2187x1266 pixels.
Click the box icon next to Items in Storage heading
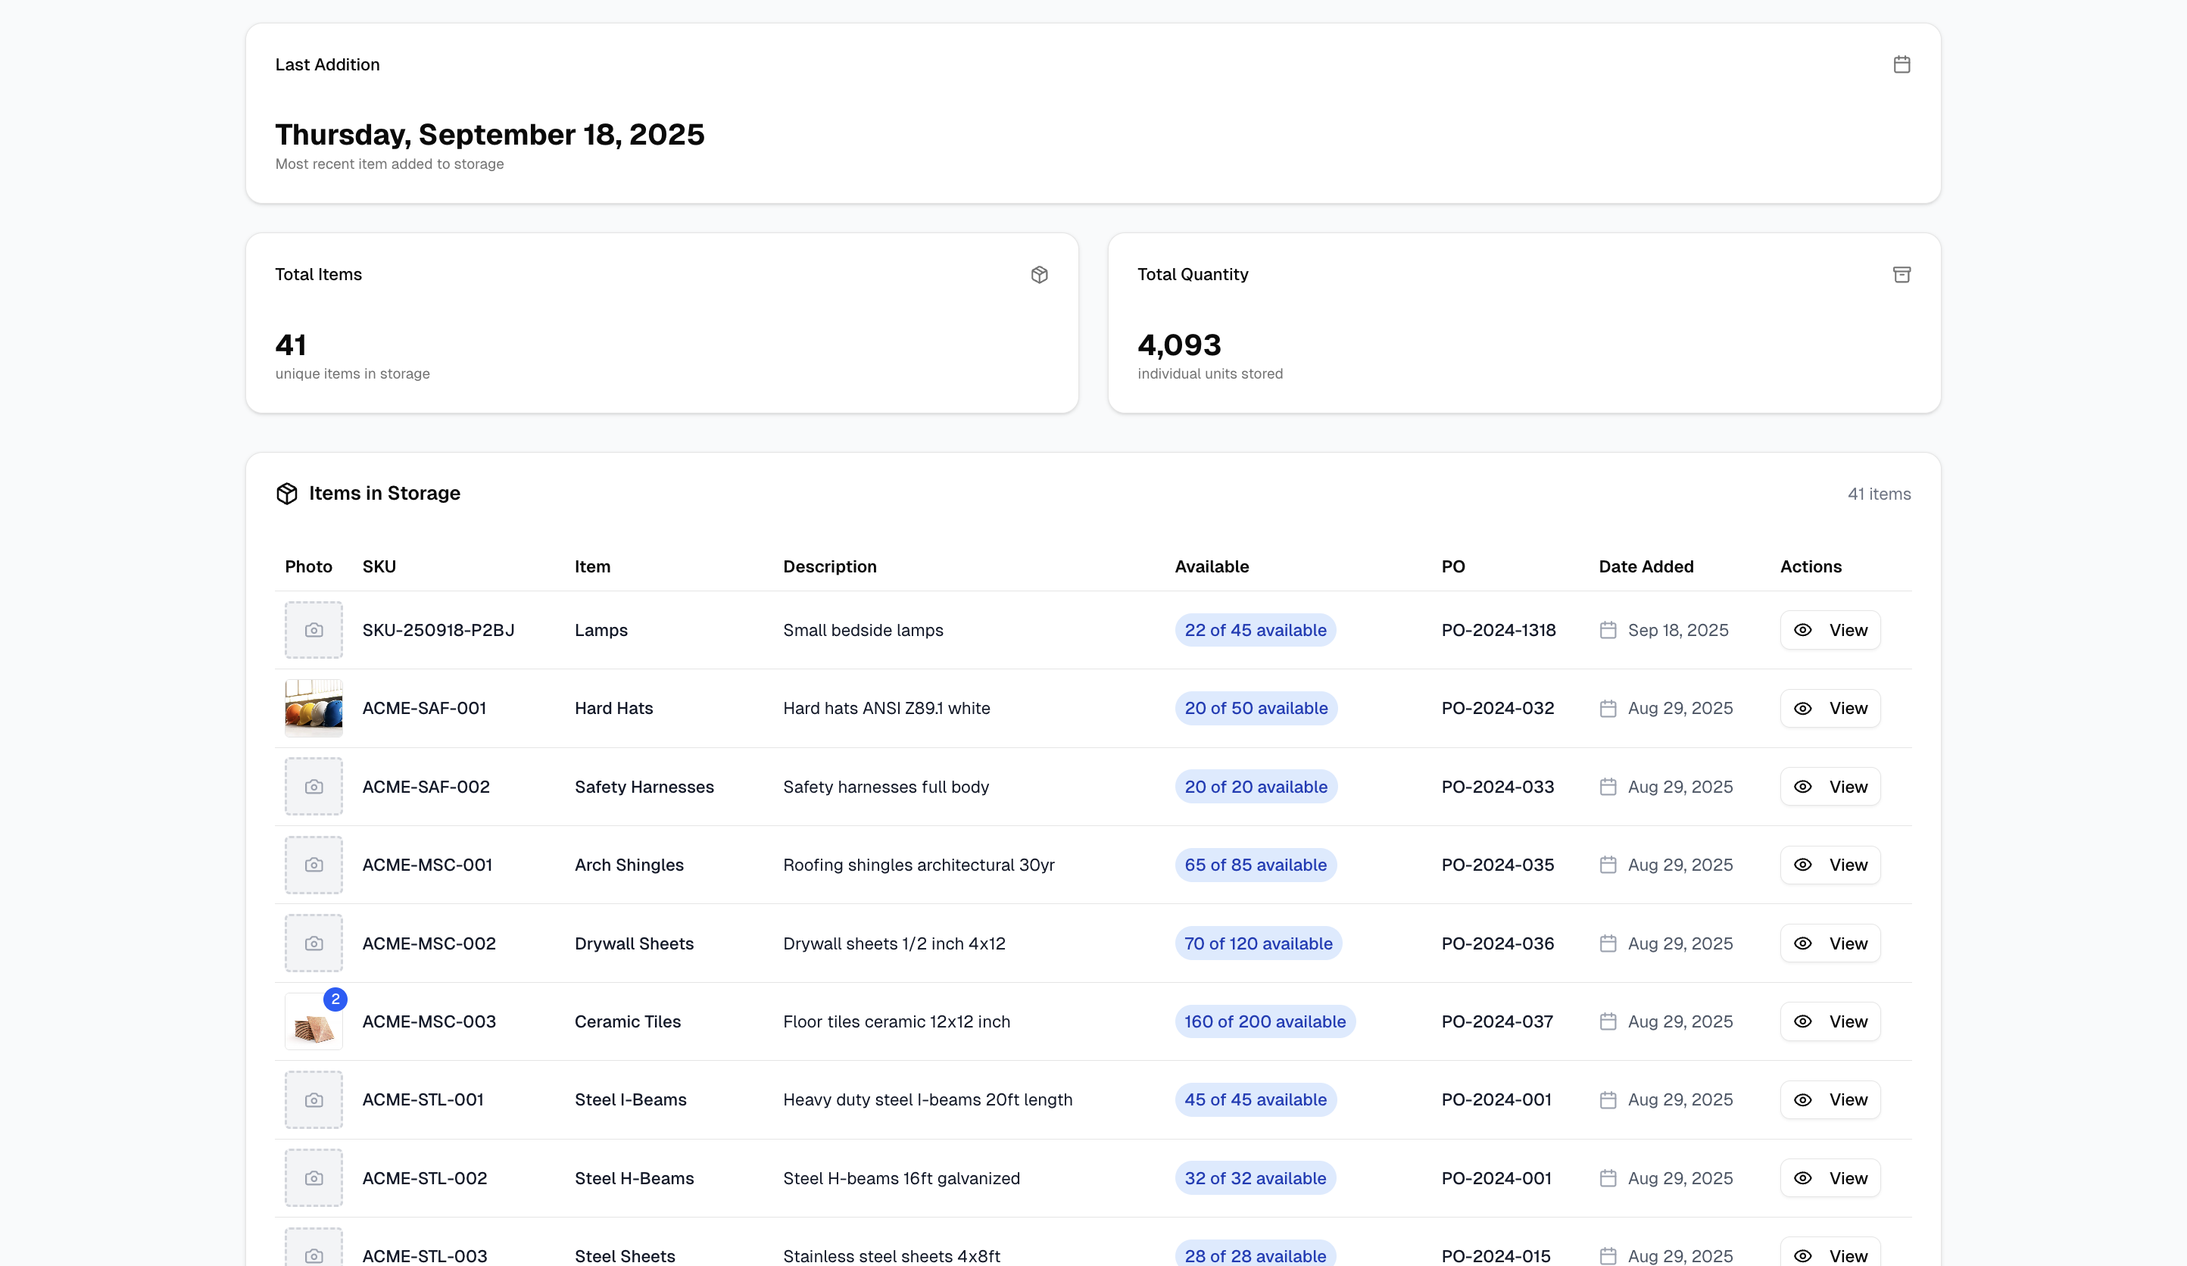[x=287, y=493]
